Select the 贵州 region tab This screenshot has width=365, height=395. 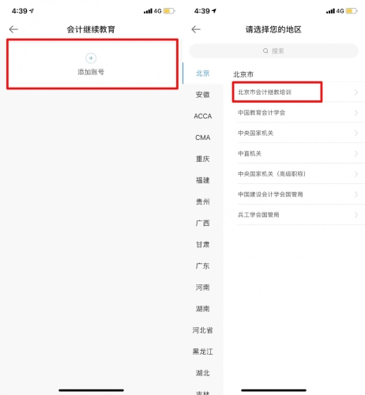(202, 201)
